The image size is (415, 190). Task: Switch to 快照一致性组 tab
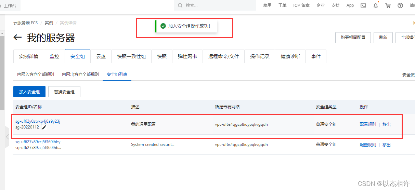pyautogui.click(x=131, y=56)
